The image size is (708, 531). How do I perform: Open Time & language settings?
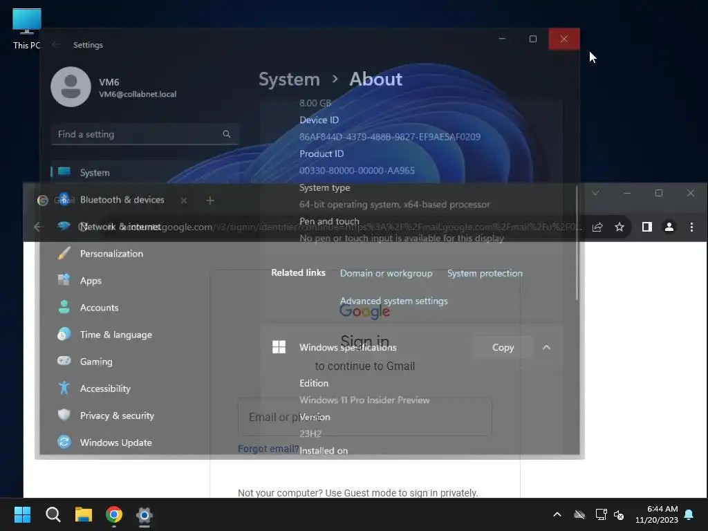pos(145,335)
